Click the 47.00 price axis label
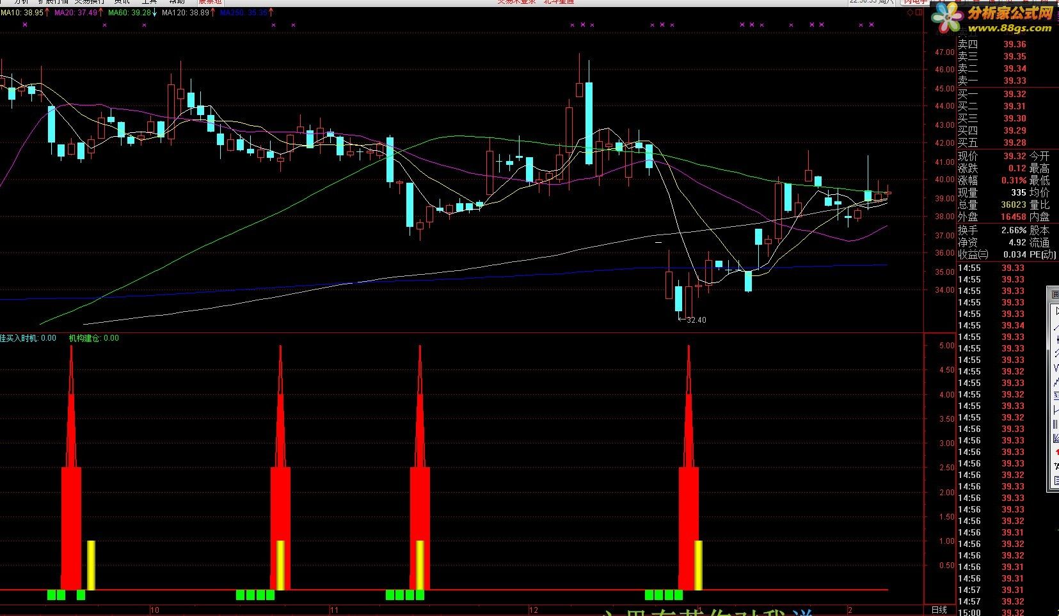1059x616 pixels. (x=944, y=52)
